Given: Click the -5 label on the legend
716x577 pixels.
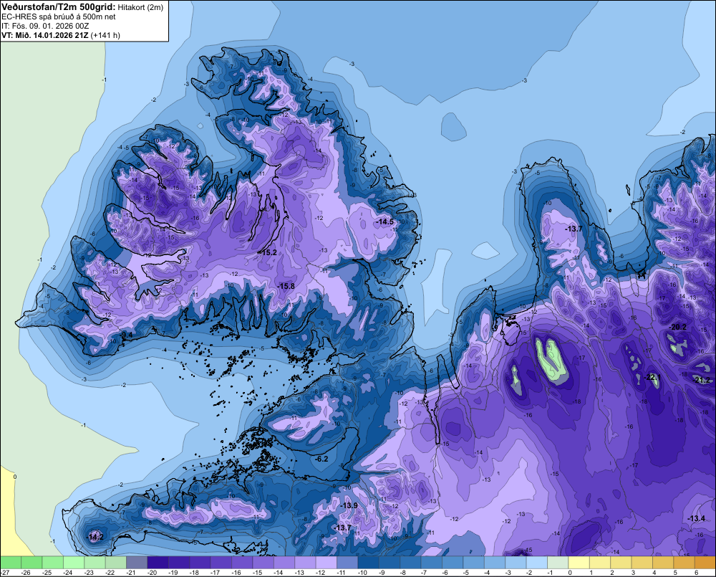Looking at the screenshot, I should [467, 573].
